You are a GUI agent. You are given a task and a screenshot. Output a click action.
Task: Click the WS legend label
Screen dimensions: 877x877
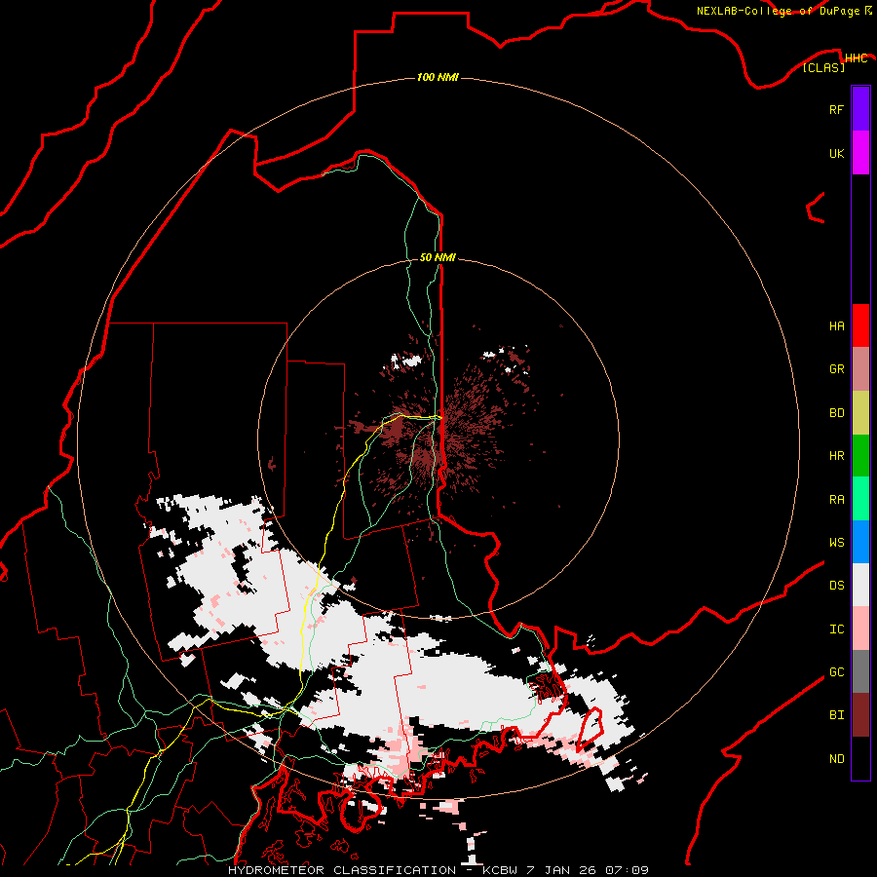tap(836, 543)
